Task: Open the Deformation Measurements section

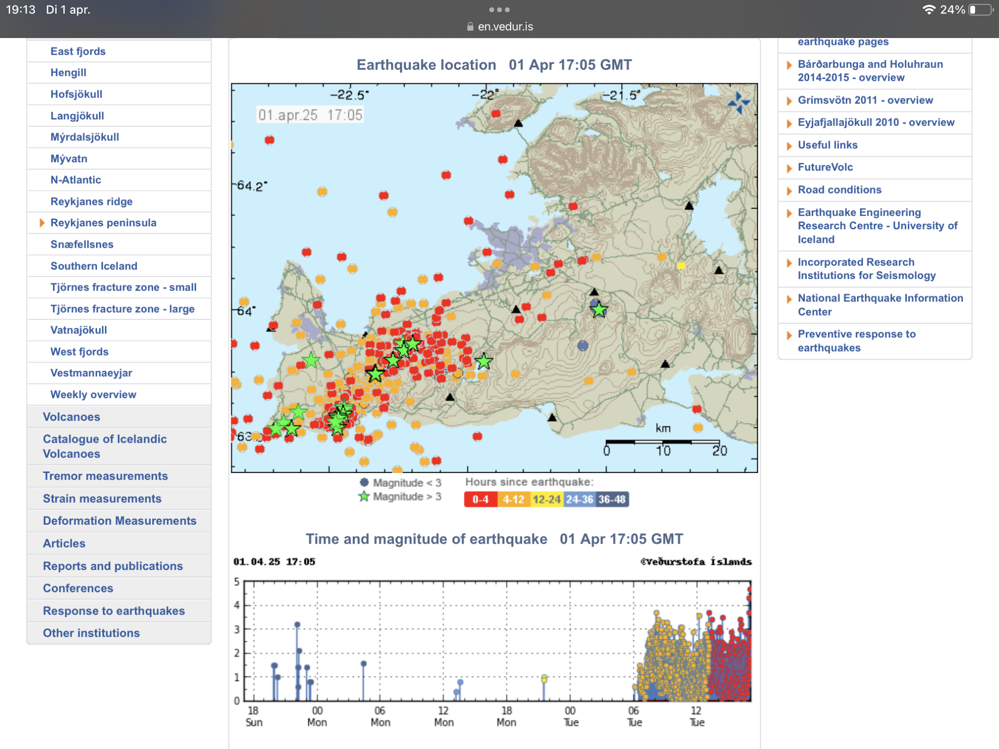Action: [x=119, y=521]
